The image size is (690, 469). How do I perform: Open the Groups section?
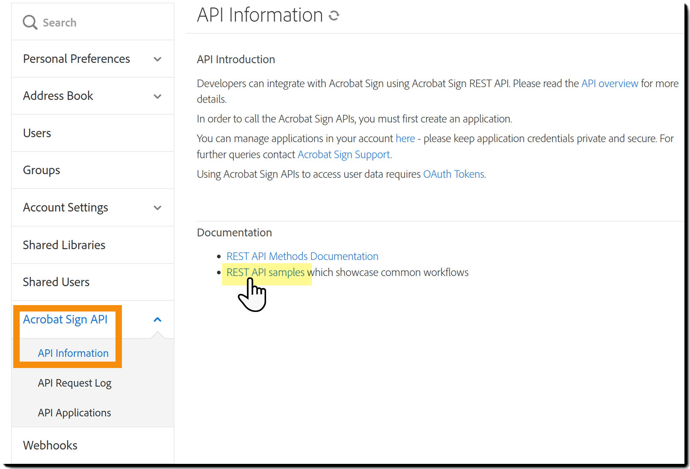tap(41, 170)
